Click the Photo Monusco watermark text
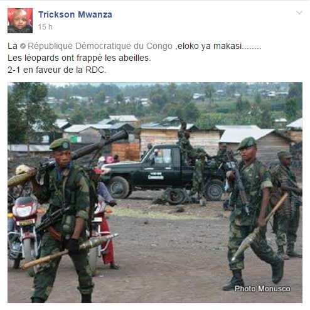This screenshot has height=310, width=310. [x=262, y=289]
